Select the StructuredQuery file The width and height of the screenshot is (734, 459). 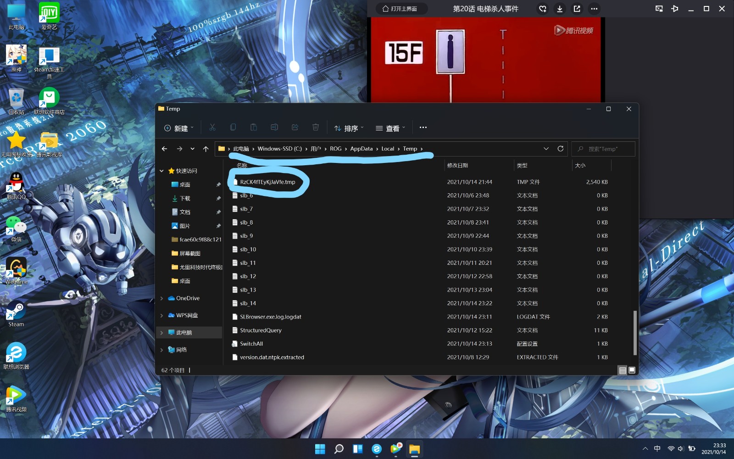point(261,330)
